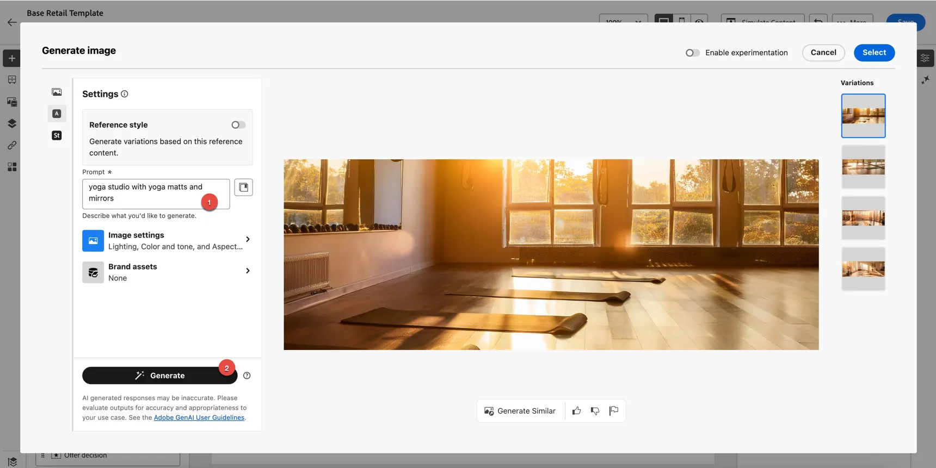Click into the Prompt text field

(156, 194)
